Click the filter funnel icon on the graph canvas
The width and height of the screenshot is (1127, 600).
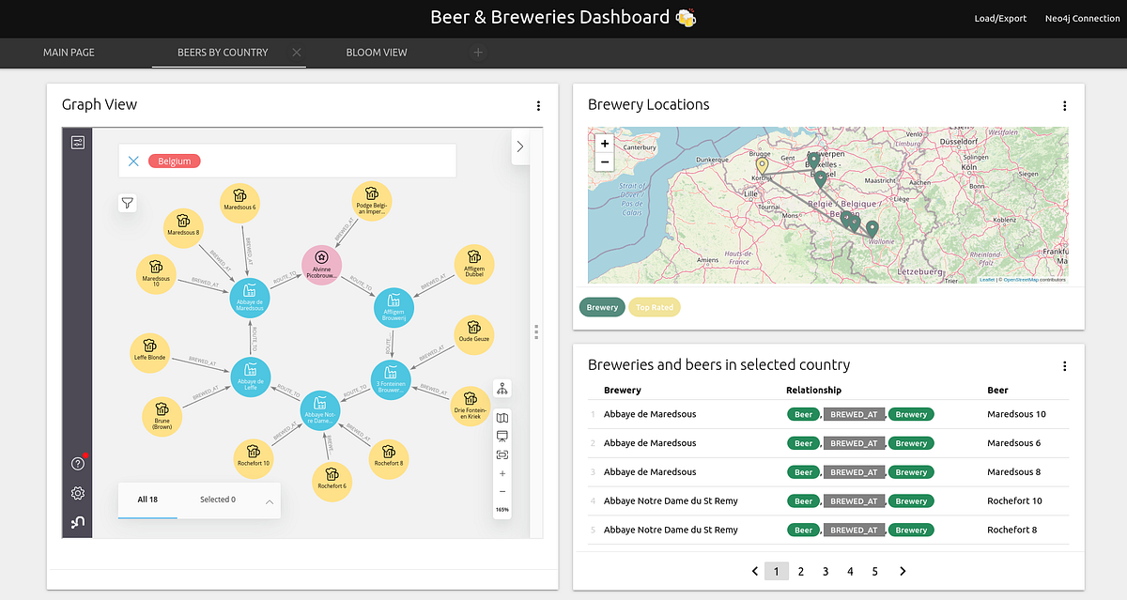pos(128,203)
